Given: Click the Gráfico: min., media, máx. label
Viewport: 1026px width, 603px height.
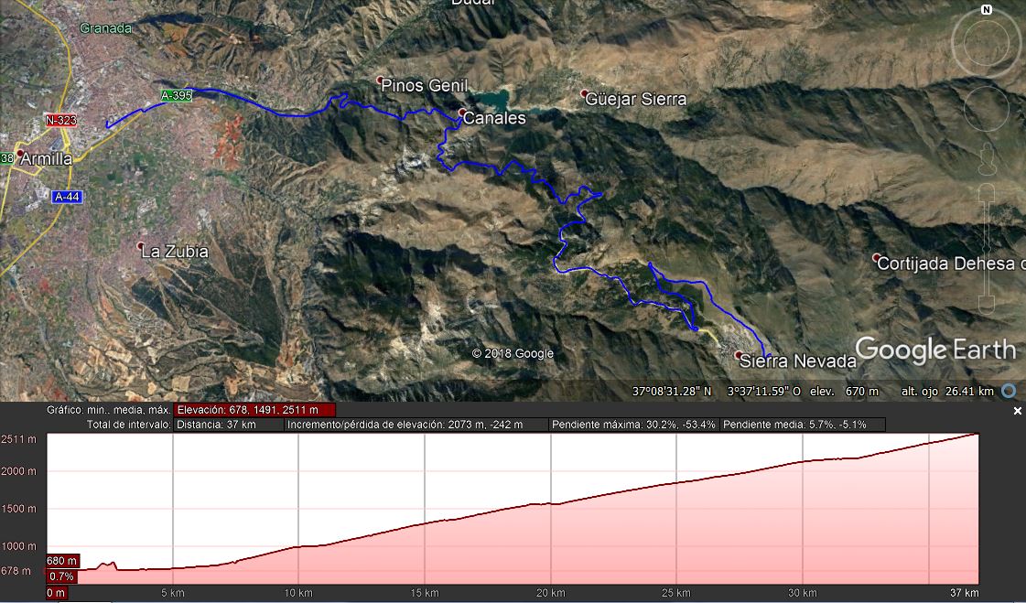Looking at the screenshot, I should click(108, 410).
